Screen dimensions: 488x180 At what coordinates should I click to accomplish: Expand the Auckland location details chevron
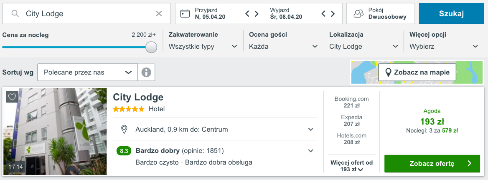(310, 130)
